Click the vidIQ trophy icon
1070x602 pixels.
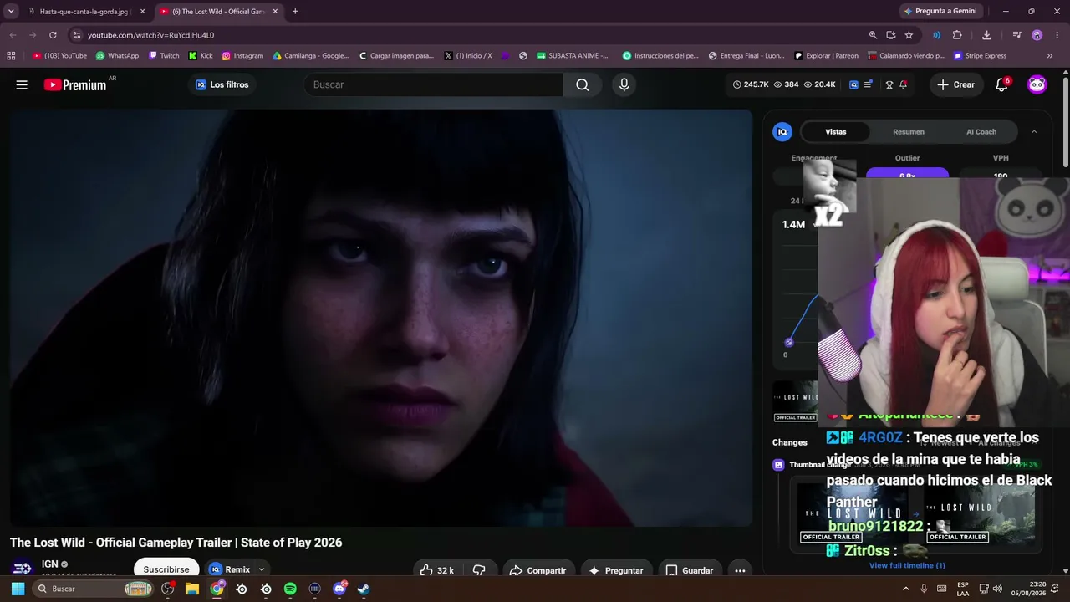tap(889, 84)
